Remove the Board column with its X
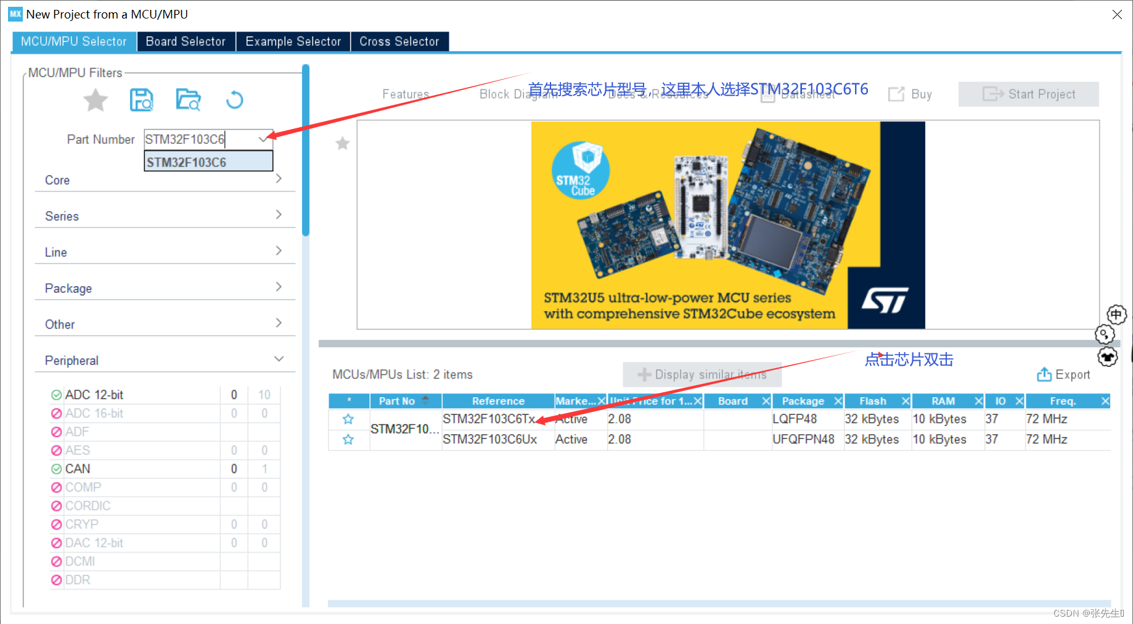 click(x=766, y=401)
